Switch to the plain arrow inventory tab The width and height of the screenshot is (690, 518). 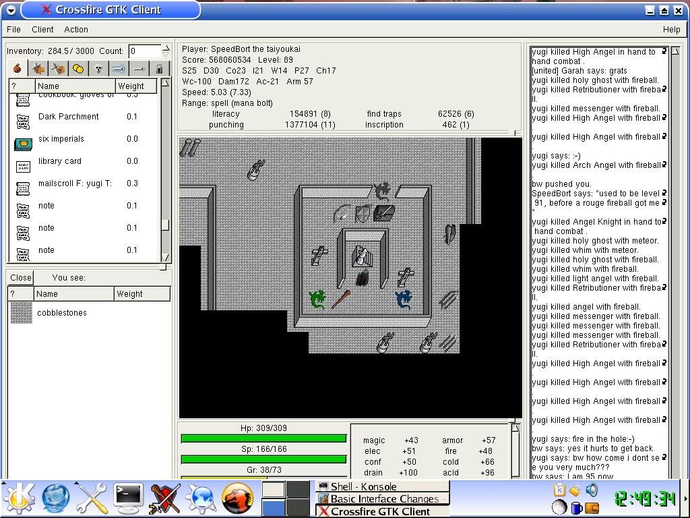point(139,68)
